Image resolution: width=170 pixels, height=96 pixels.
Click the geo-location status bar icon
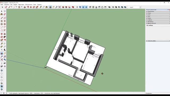(1, 93)
